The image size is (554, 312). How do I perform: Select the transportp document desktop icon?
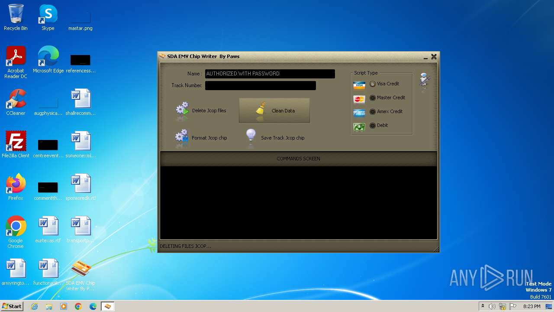click(81, 230)
